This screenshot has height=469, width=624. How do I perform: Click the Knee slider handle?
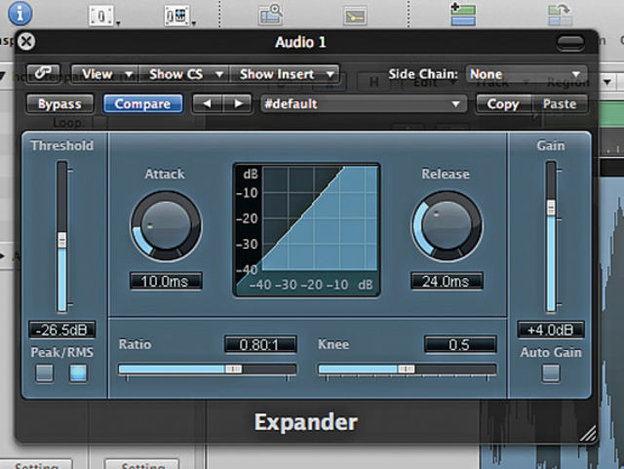pos(406,370)
